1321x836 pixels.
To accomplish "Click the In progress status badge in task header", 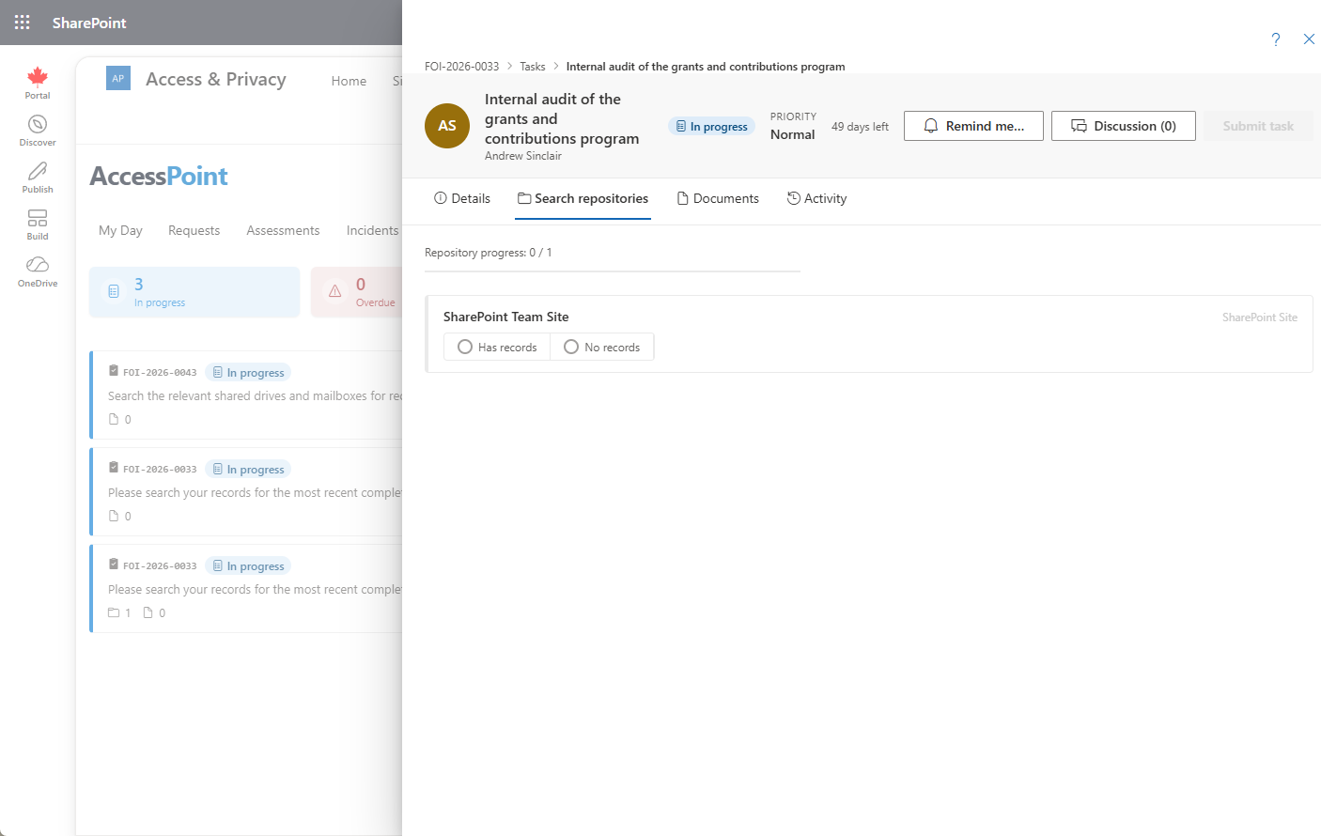I will [x=712, y=127].
